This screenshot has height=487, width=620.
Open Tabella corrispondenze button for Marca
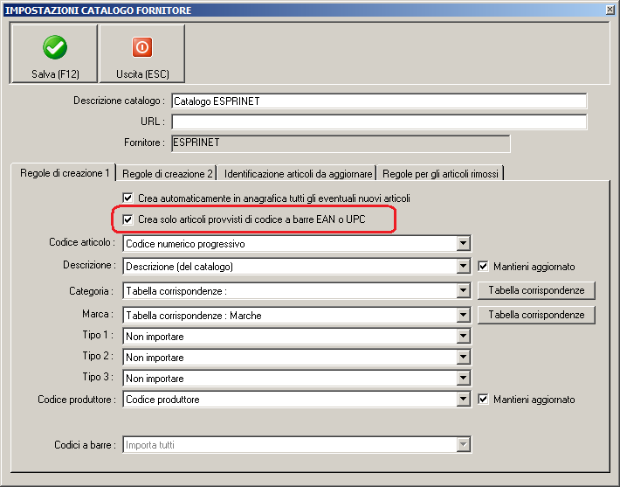536,315
